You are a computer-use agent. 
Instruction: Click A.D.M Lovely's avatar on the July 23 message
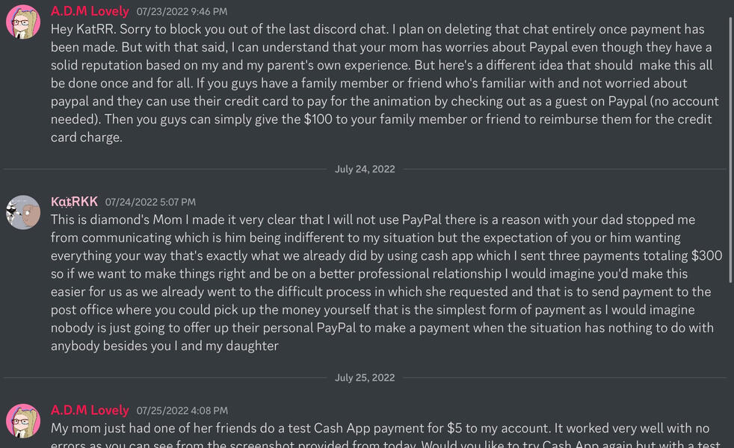coord(23,22)
